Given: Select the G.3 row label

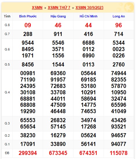Looking at the screenshot, I should pyautogui.click(x=7, y=123).
